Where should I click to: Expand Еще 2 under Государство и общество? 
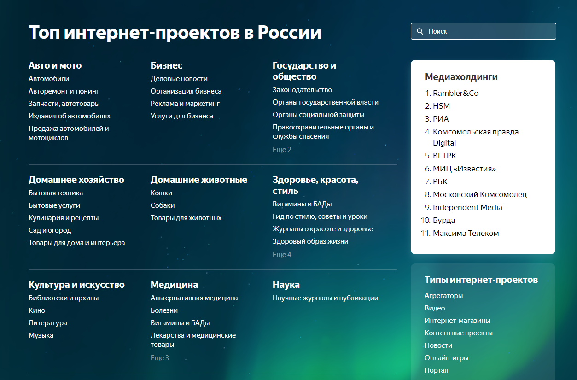[282, 150]
